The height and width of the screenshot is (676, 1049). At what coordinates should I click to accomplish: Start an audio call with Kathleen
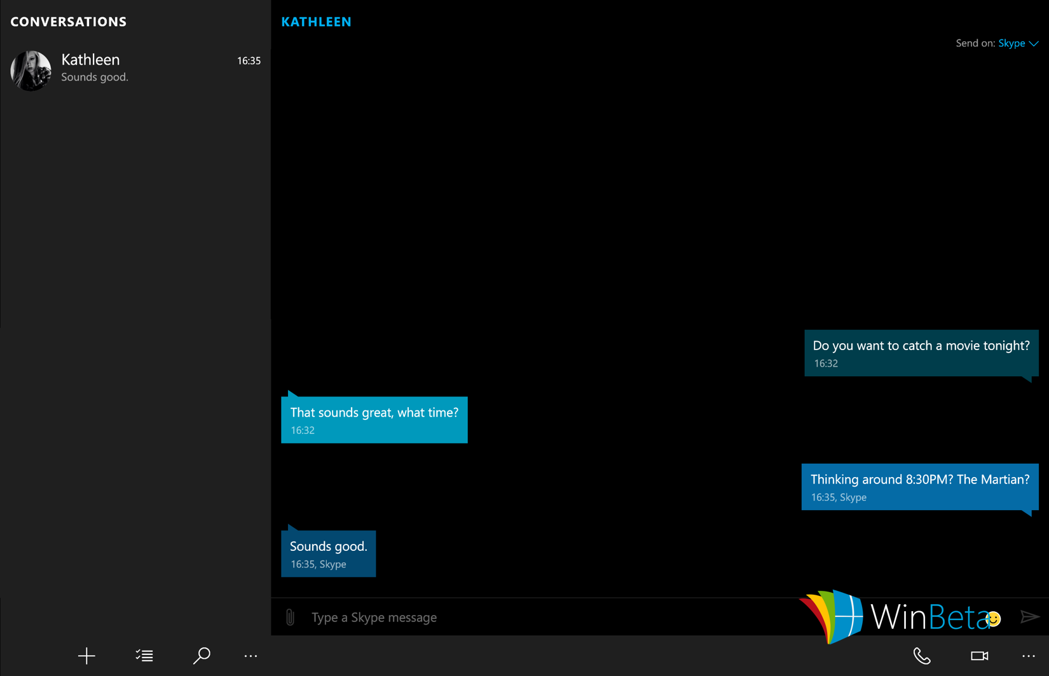[922, 656]
